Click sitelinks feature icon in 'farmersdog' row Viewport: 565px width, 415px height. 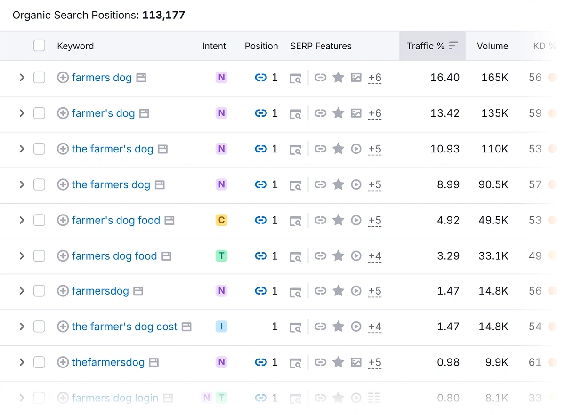pos(320,291)
